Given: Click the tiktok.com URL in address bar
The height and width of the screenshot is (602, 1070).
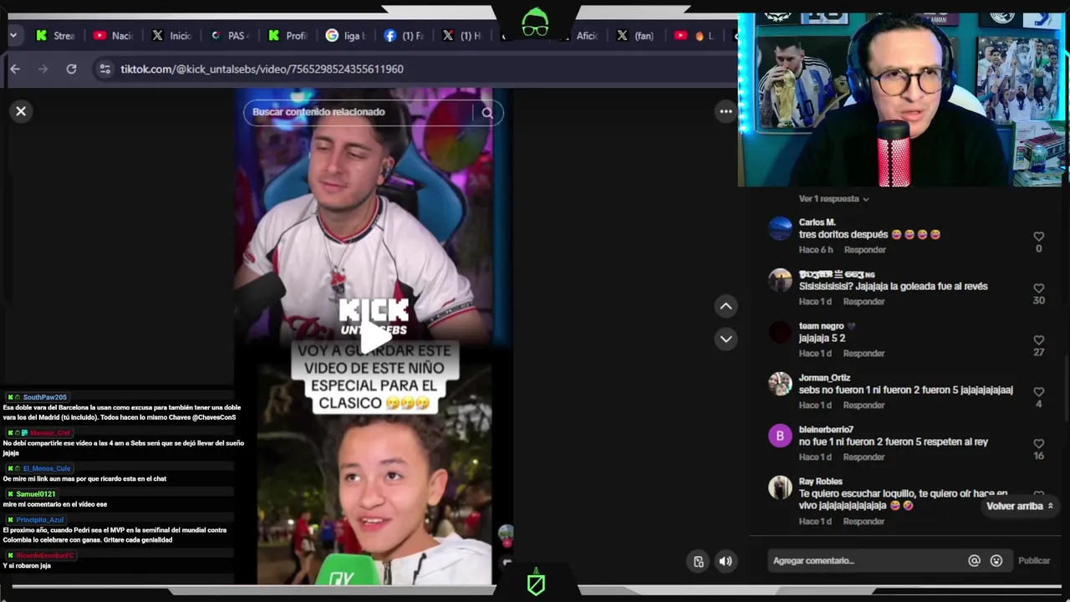Looking at the screenshot, I should tap(262, 69).
